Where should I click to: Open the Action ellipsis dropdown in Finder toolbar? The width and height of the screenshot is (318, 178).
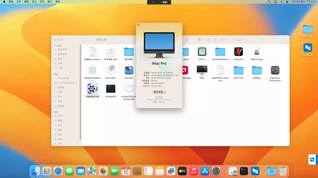click(223, 40)
